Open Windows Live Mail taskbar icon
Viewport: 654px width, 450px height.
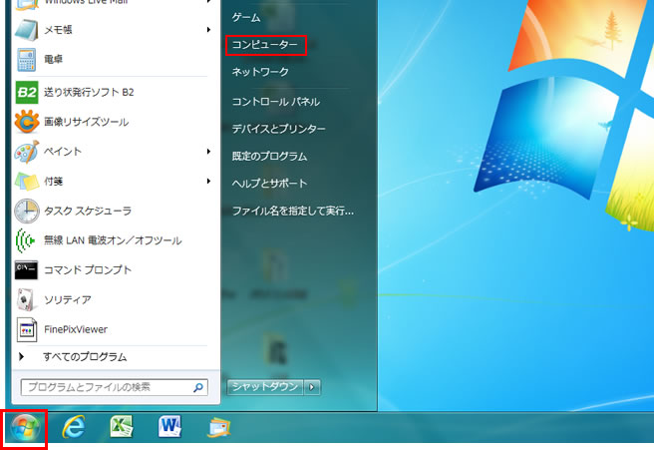(218, 427)
